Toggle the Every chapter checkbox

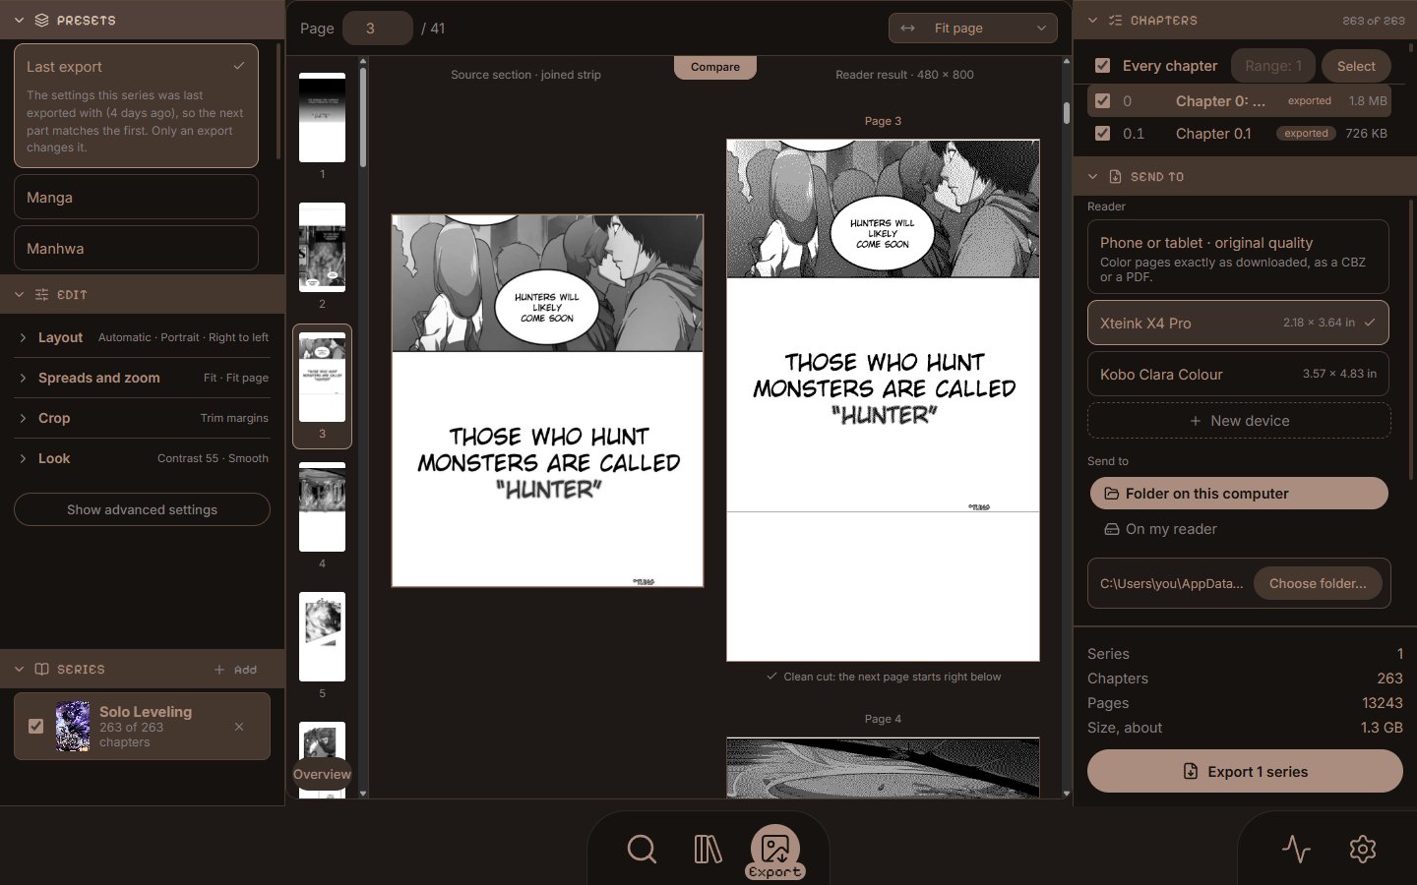(x=1103, y=66)
